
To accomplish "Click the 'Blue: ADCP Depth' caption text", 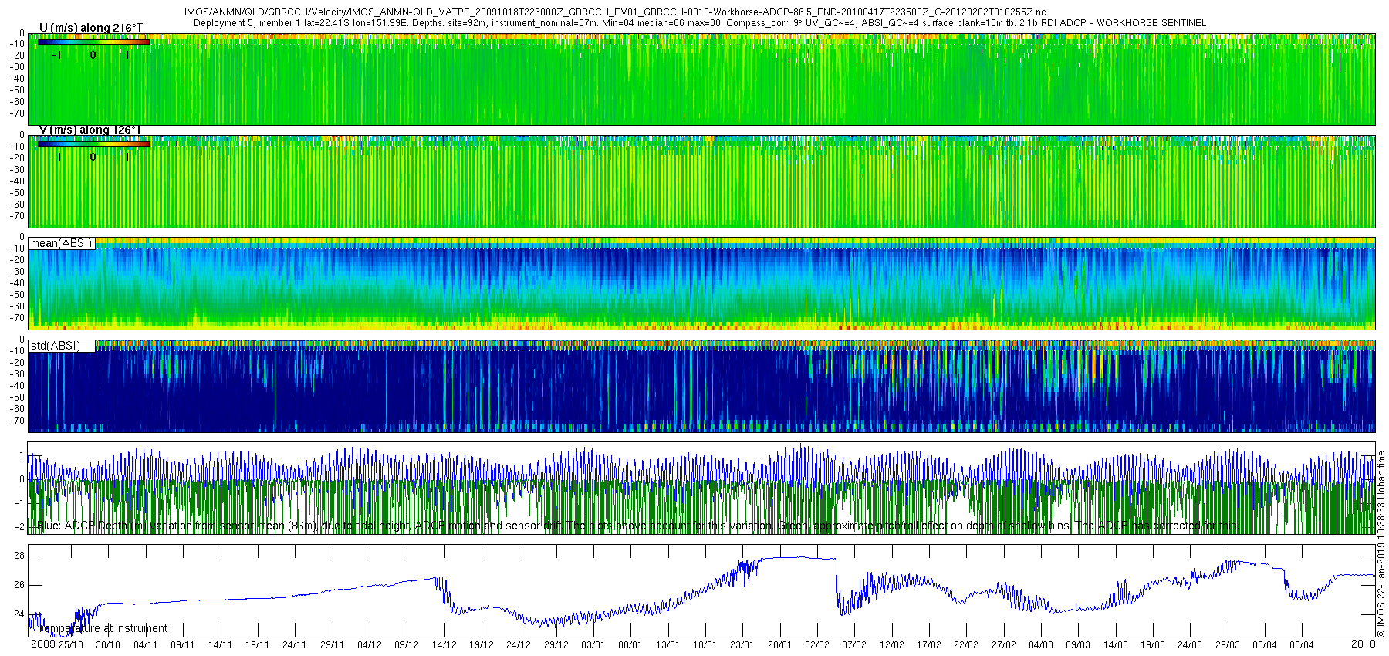I will coord(636,526).
